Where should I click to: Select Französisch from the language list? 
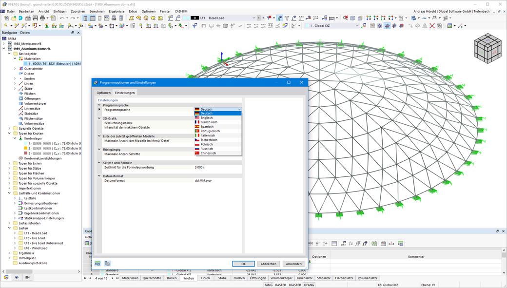(218, 122)
